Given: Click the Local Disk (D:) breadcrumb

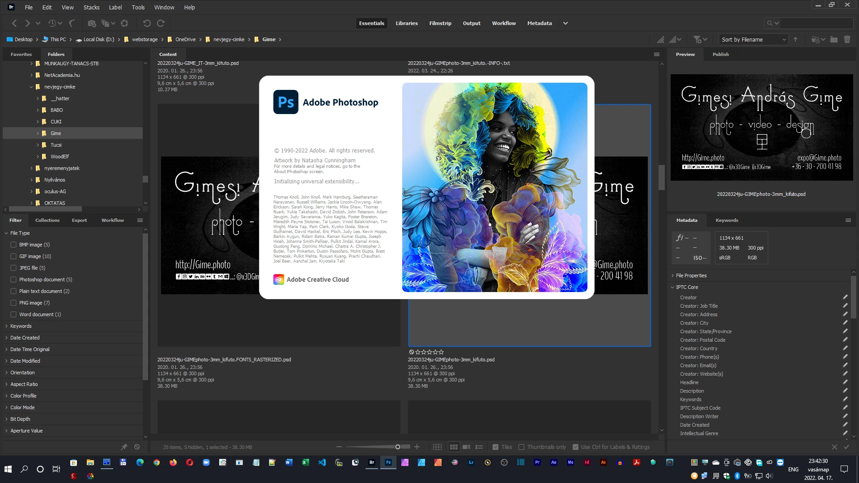Looking at the screenshot, I should click(x=98, y=39).
